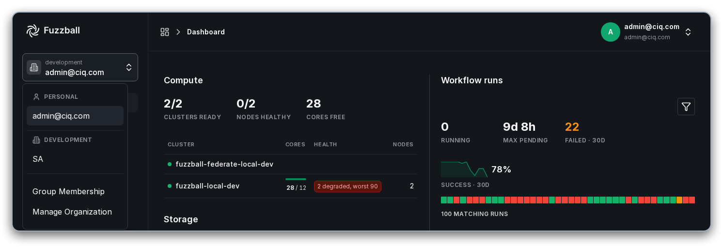Click the orange "22" failed count

[x=572, y=127]
